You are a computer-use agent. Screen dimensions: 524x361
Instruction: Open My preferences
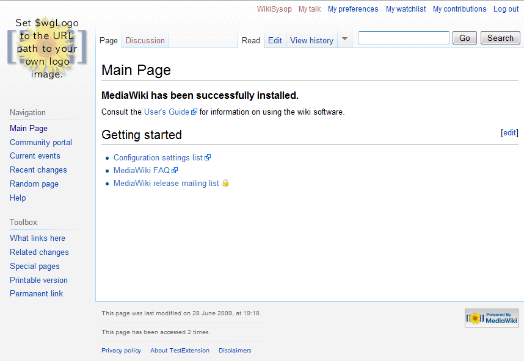(353, 9)
